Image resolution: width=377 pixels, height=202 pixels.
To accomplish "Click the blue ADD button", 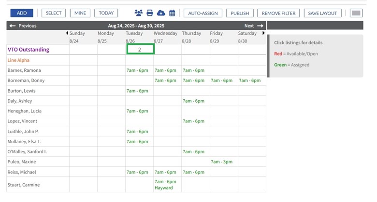I will pos(22,13).
